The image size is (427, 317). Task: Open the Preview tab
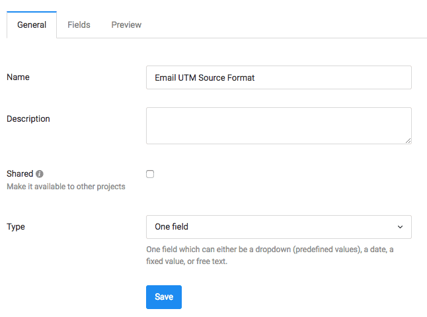(x=126, y=24)
